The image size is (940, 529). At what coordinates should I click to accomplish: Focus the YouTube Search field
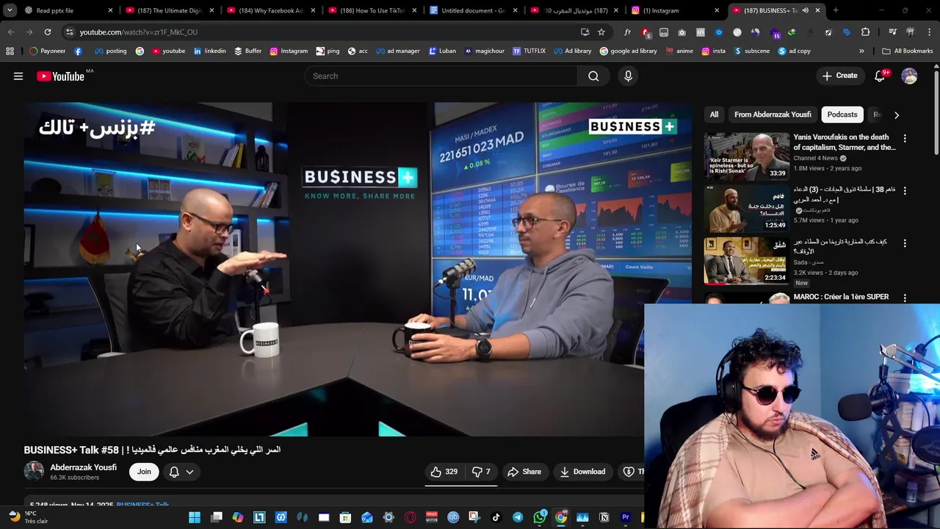coord(441,76)
